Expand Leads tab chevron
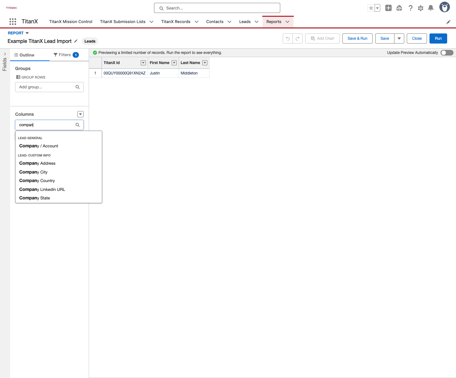This screenshot has width=456, height=378. (257, 22)
